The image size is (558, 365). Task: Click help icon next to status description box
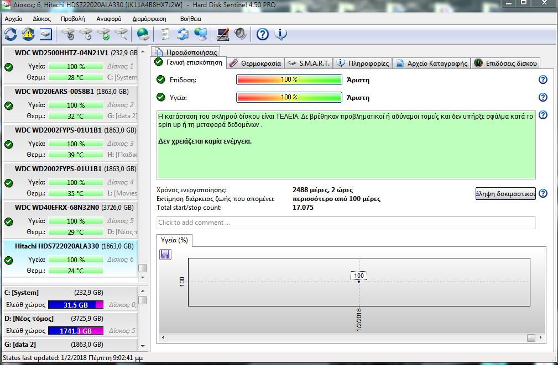coord(543,115)
